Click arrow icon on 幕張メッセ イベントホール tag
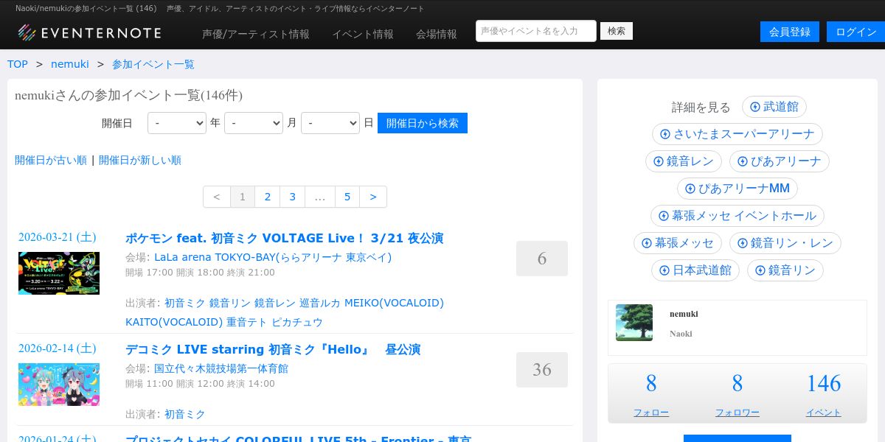This screenshot has height=442, width=885. click(664, 216)
